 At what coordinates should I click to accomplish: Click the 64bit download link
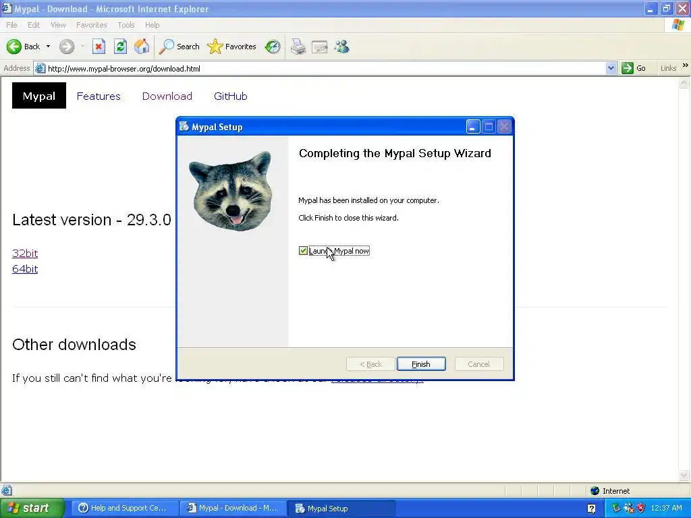[x=25, y=268]
